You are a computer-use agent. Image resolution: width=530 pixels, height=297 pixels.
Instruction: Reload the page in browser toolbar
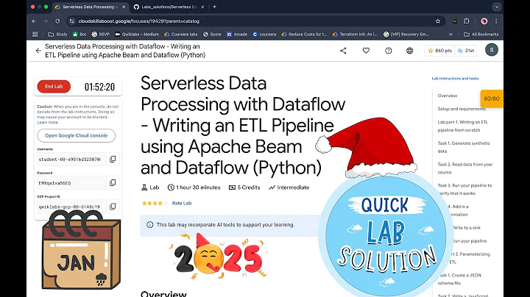point(57,21)
